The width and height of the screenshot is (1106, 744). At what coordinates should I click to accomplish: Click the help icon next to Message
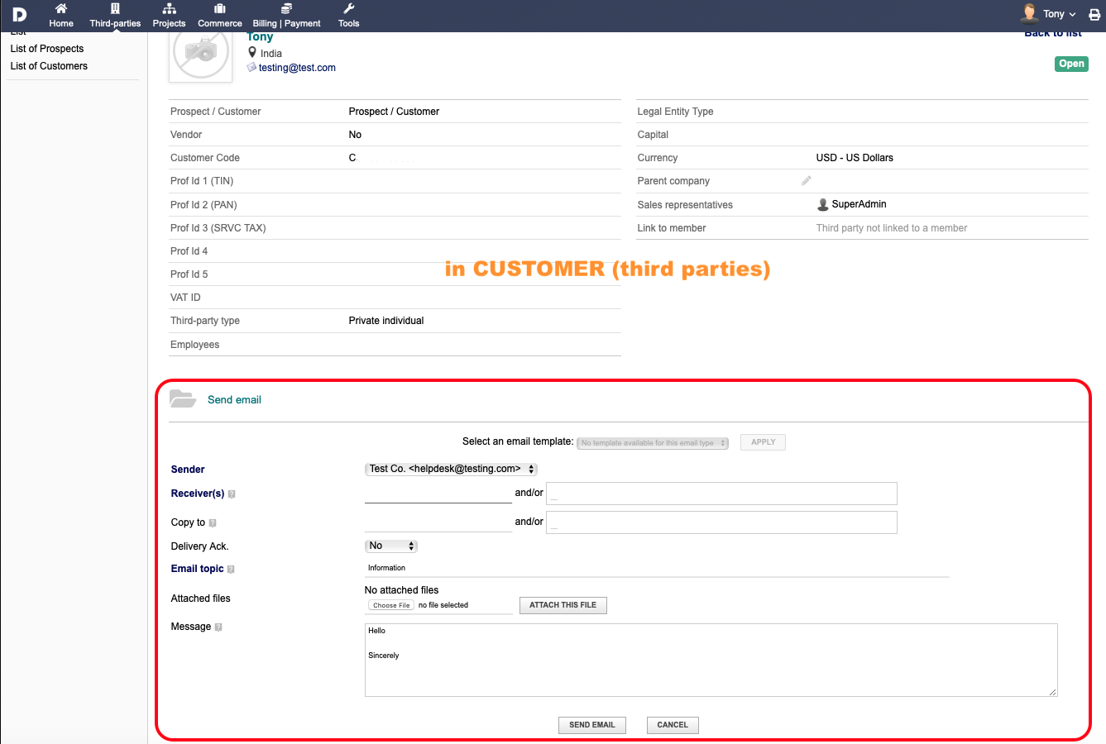(x=218, y=627)
